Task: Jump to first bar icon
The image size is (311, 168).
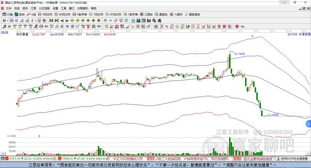Action: pyautogui.click(x=51, y=21)
